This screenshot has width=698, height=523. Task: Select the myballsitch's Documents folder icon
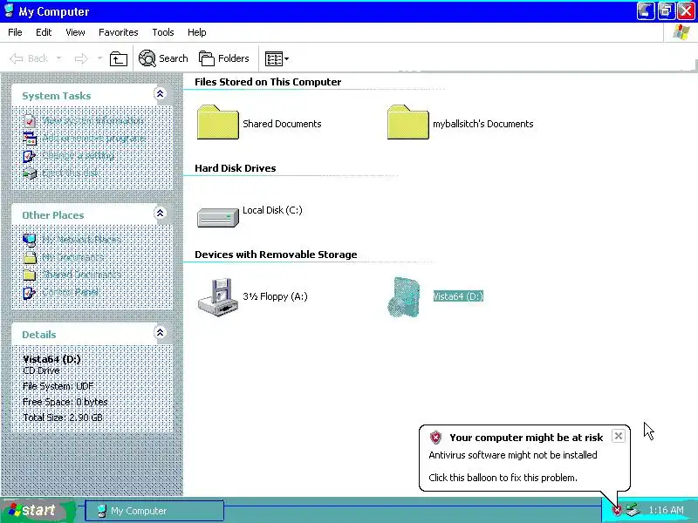pos(407,122)
